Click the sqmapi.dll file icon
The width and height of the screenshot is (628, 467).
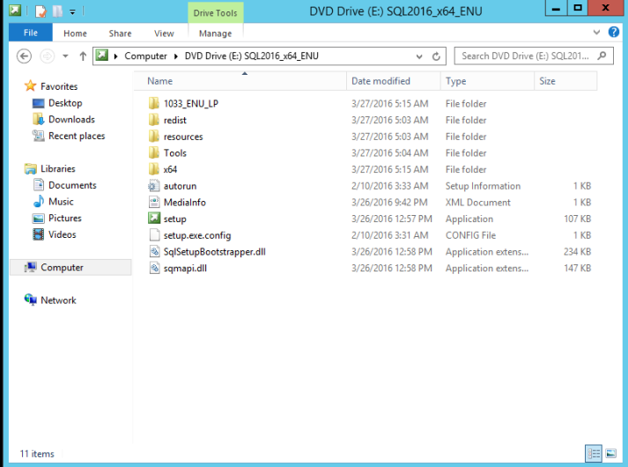point(154,268)
